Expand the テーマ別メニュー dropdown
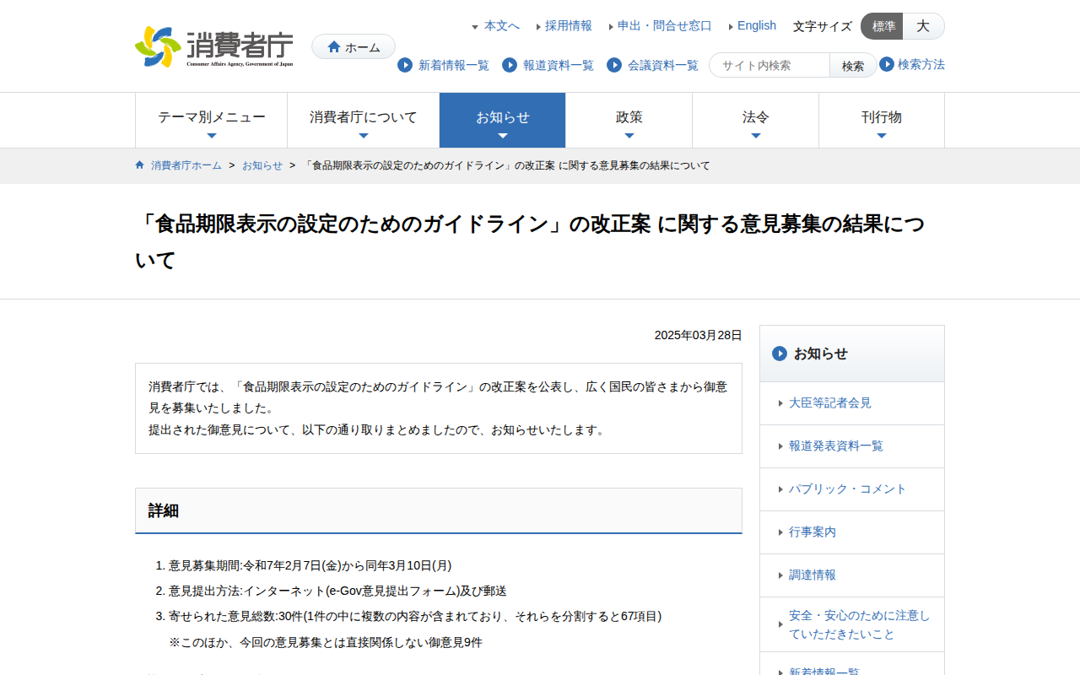1080x675 pixels. [211, 121]
